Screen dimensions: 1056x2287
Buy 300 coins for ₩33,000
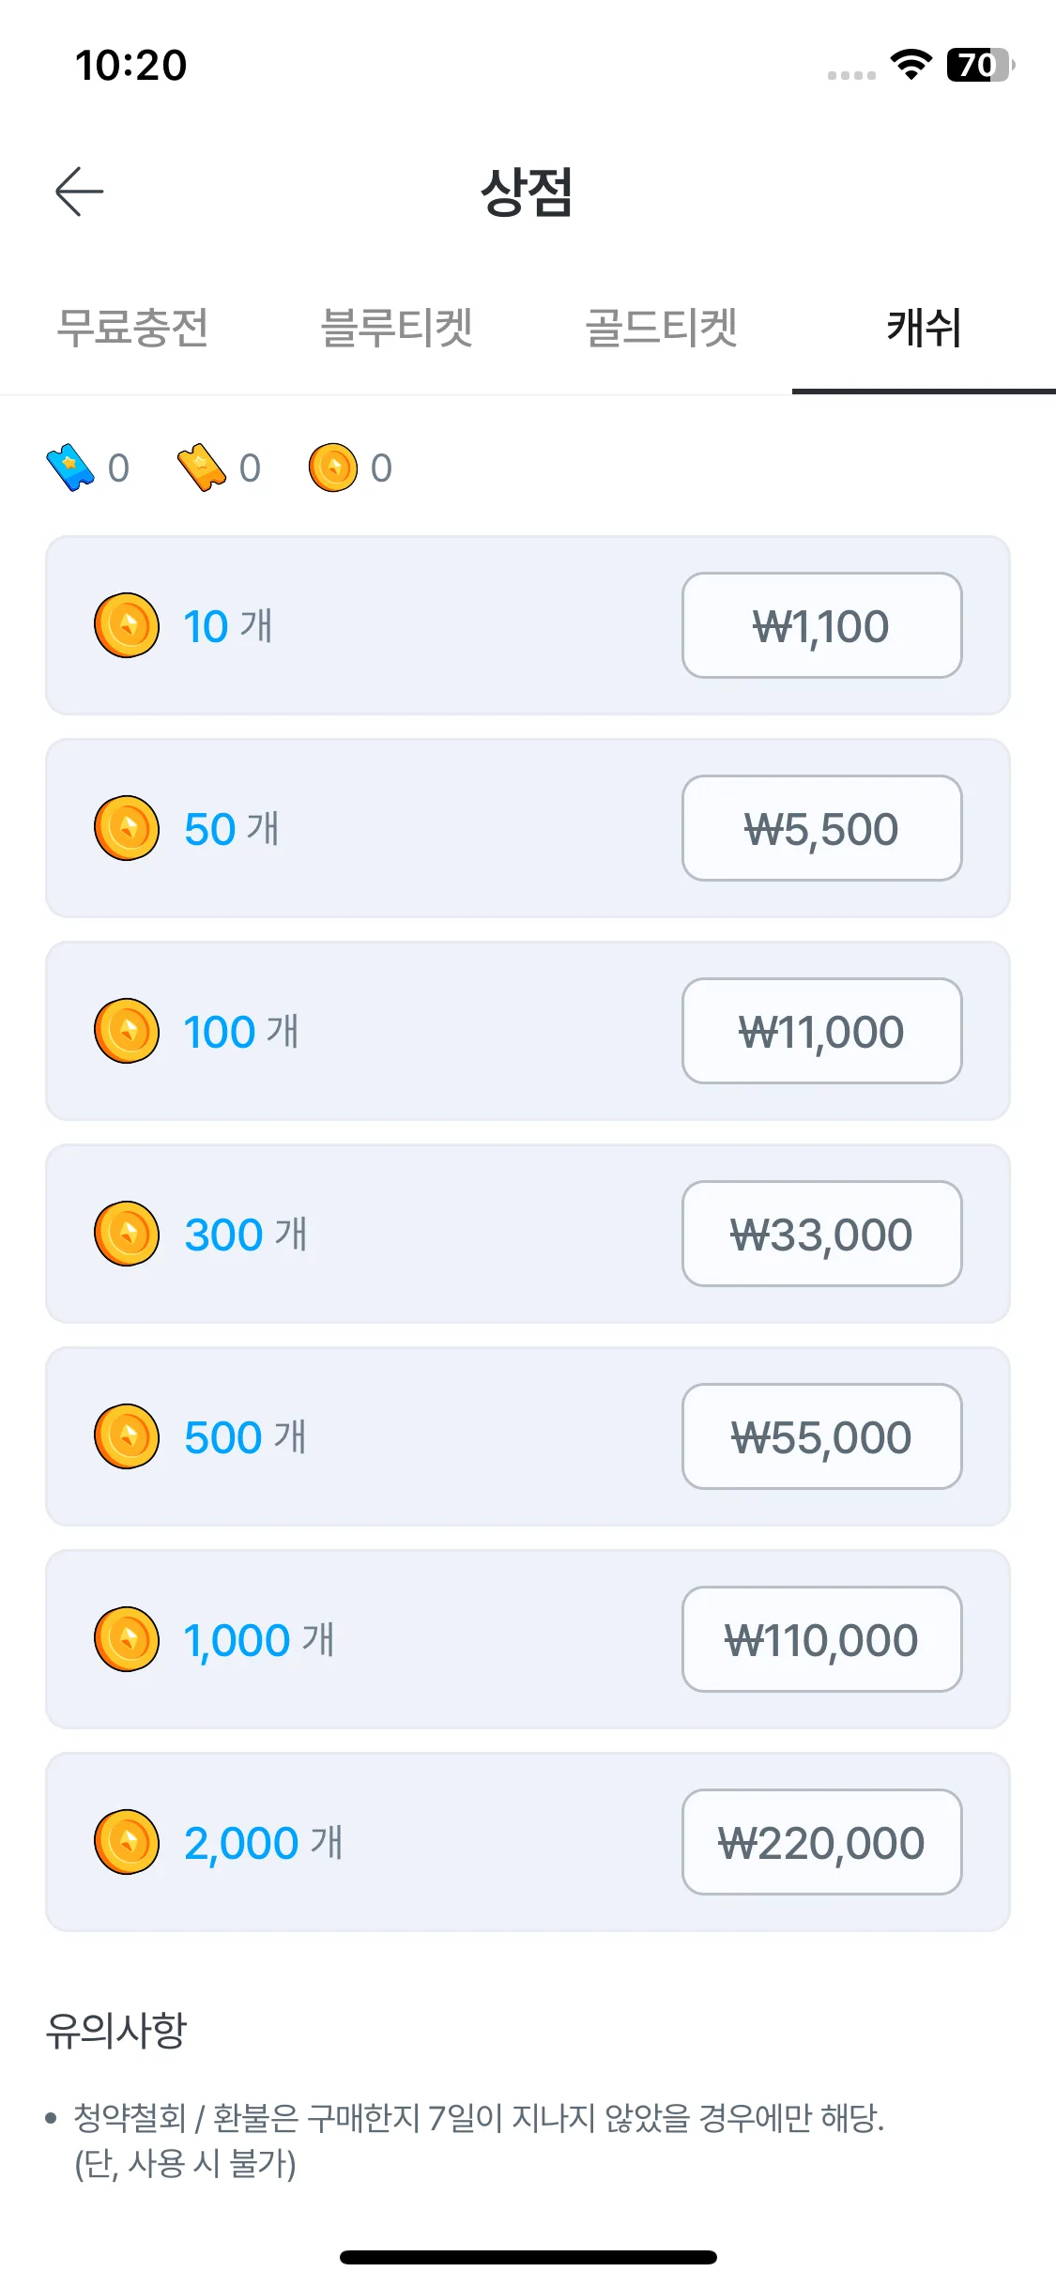tap(822, 1234)
